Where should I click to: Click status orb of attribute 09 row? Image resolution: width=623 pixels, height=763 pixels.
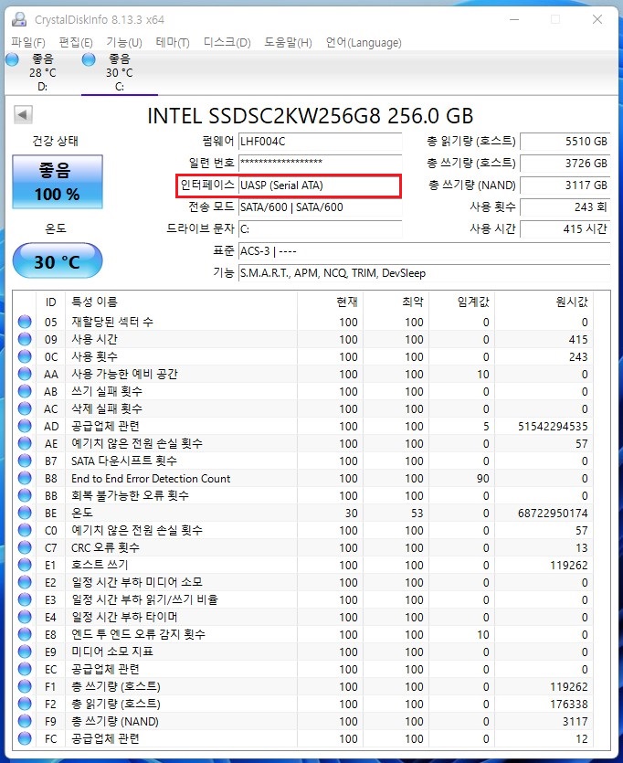pos(25,339)
